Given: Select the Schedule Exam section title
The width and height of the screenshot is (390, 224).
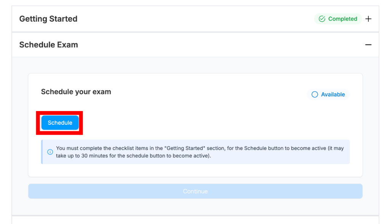Looking at the screenshot, I should (48, 45).
